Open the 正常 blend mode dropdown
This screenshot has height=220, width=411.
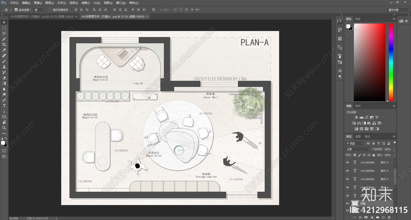coord(358,149)
